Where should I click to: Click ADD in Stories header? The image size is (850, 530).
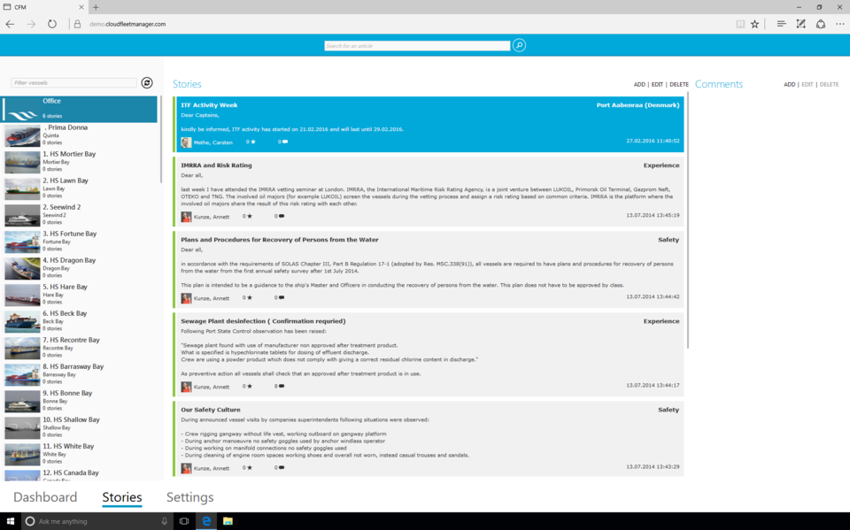pos(639,85)
